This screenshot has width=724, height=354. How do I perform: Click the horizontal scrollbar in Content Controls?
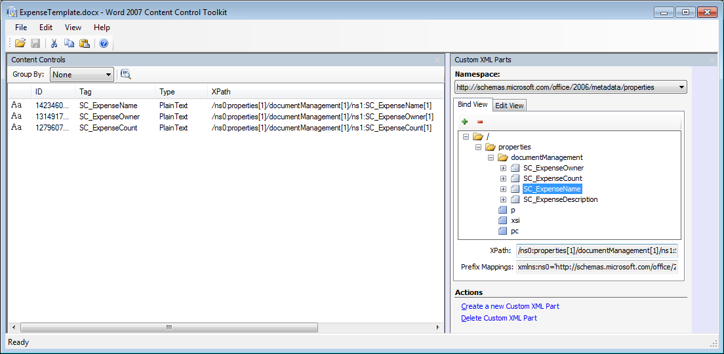169,327
